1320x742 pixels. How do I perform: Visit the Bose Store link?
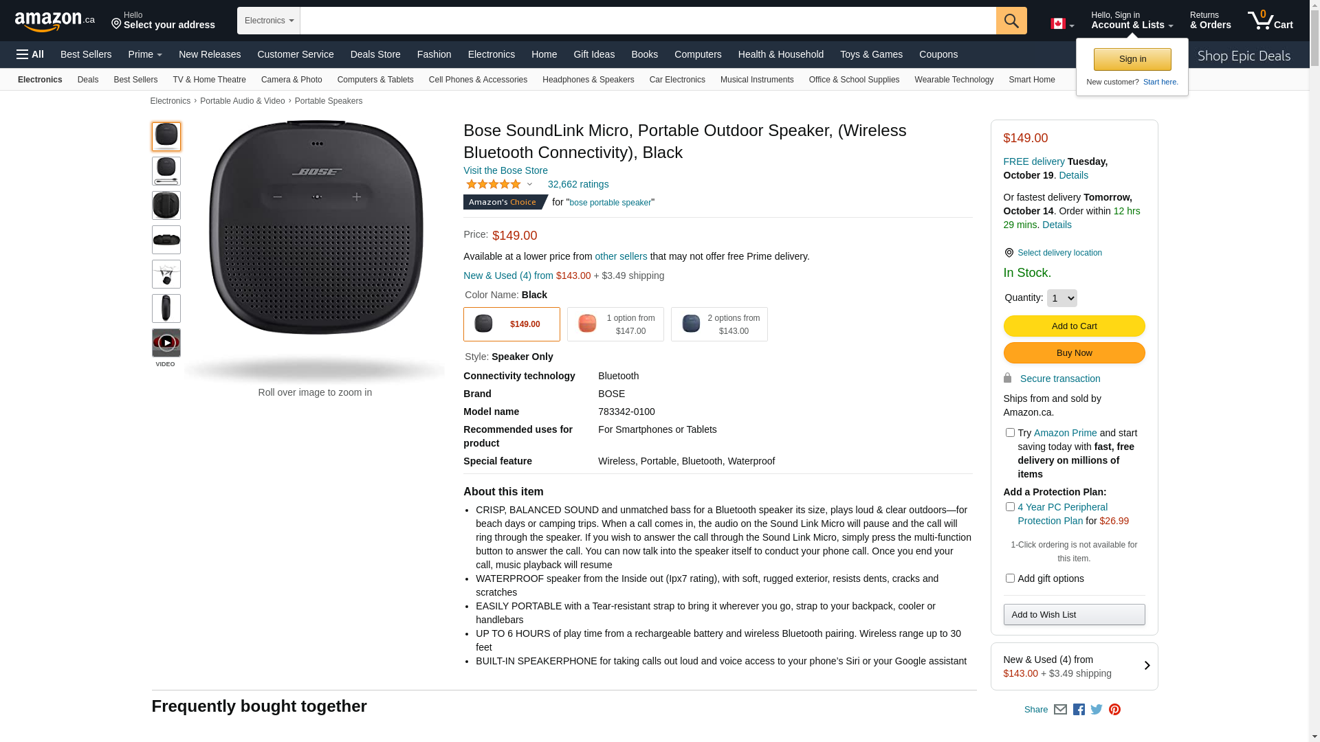[x=505, y=170]
